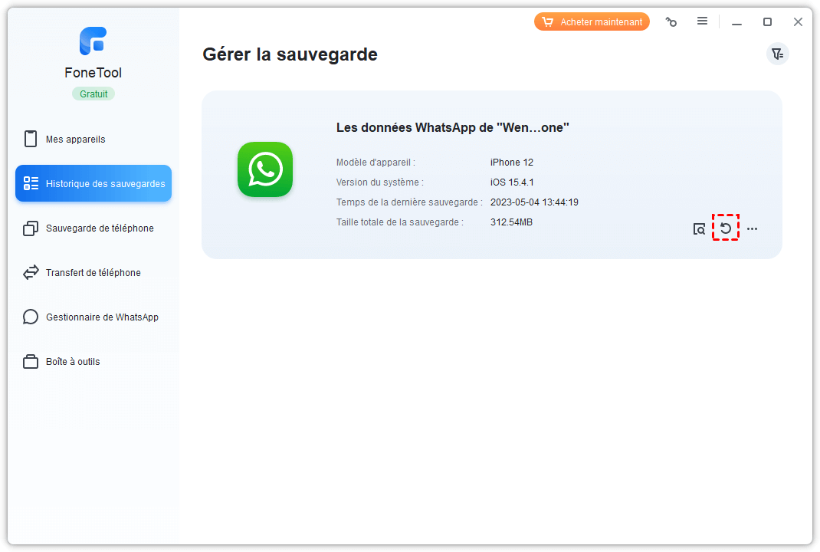Screen dimensions: 820x552
Task: Close the FoneTool window
Action: click(x=798, y=22)
